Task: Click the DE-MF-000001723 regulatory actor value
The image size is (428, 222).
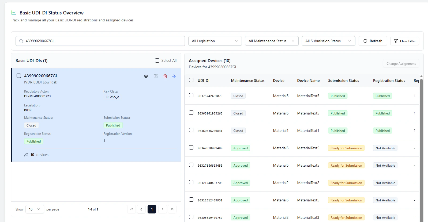Action: [37, 96]
